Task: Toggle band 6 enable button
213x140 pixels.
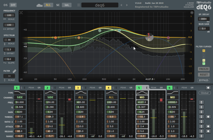Action: (x=170, y=88)
